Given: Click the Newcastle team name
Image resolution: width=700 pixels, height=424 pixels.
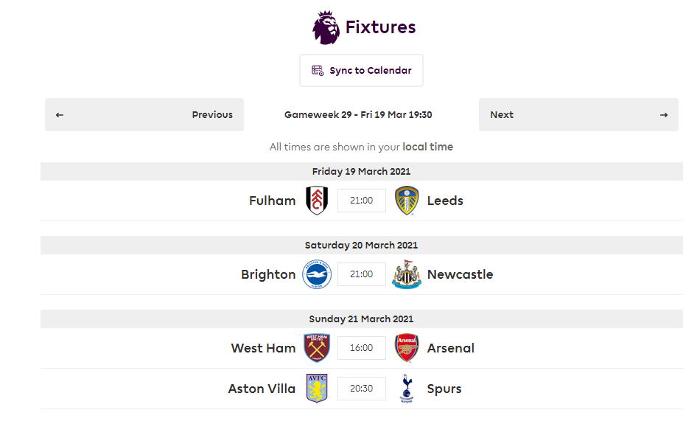Looking at the screenshot, I should (x=461, y=274).
